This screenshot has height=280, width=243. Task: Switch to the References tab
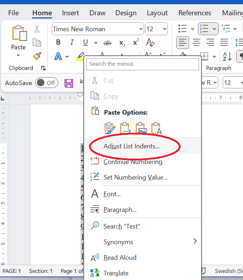tap(195, 13)
